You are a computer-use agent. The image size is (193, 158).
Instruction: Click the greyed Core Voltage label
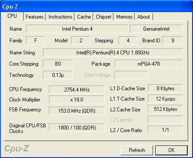98,75
